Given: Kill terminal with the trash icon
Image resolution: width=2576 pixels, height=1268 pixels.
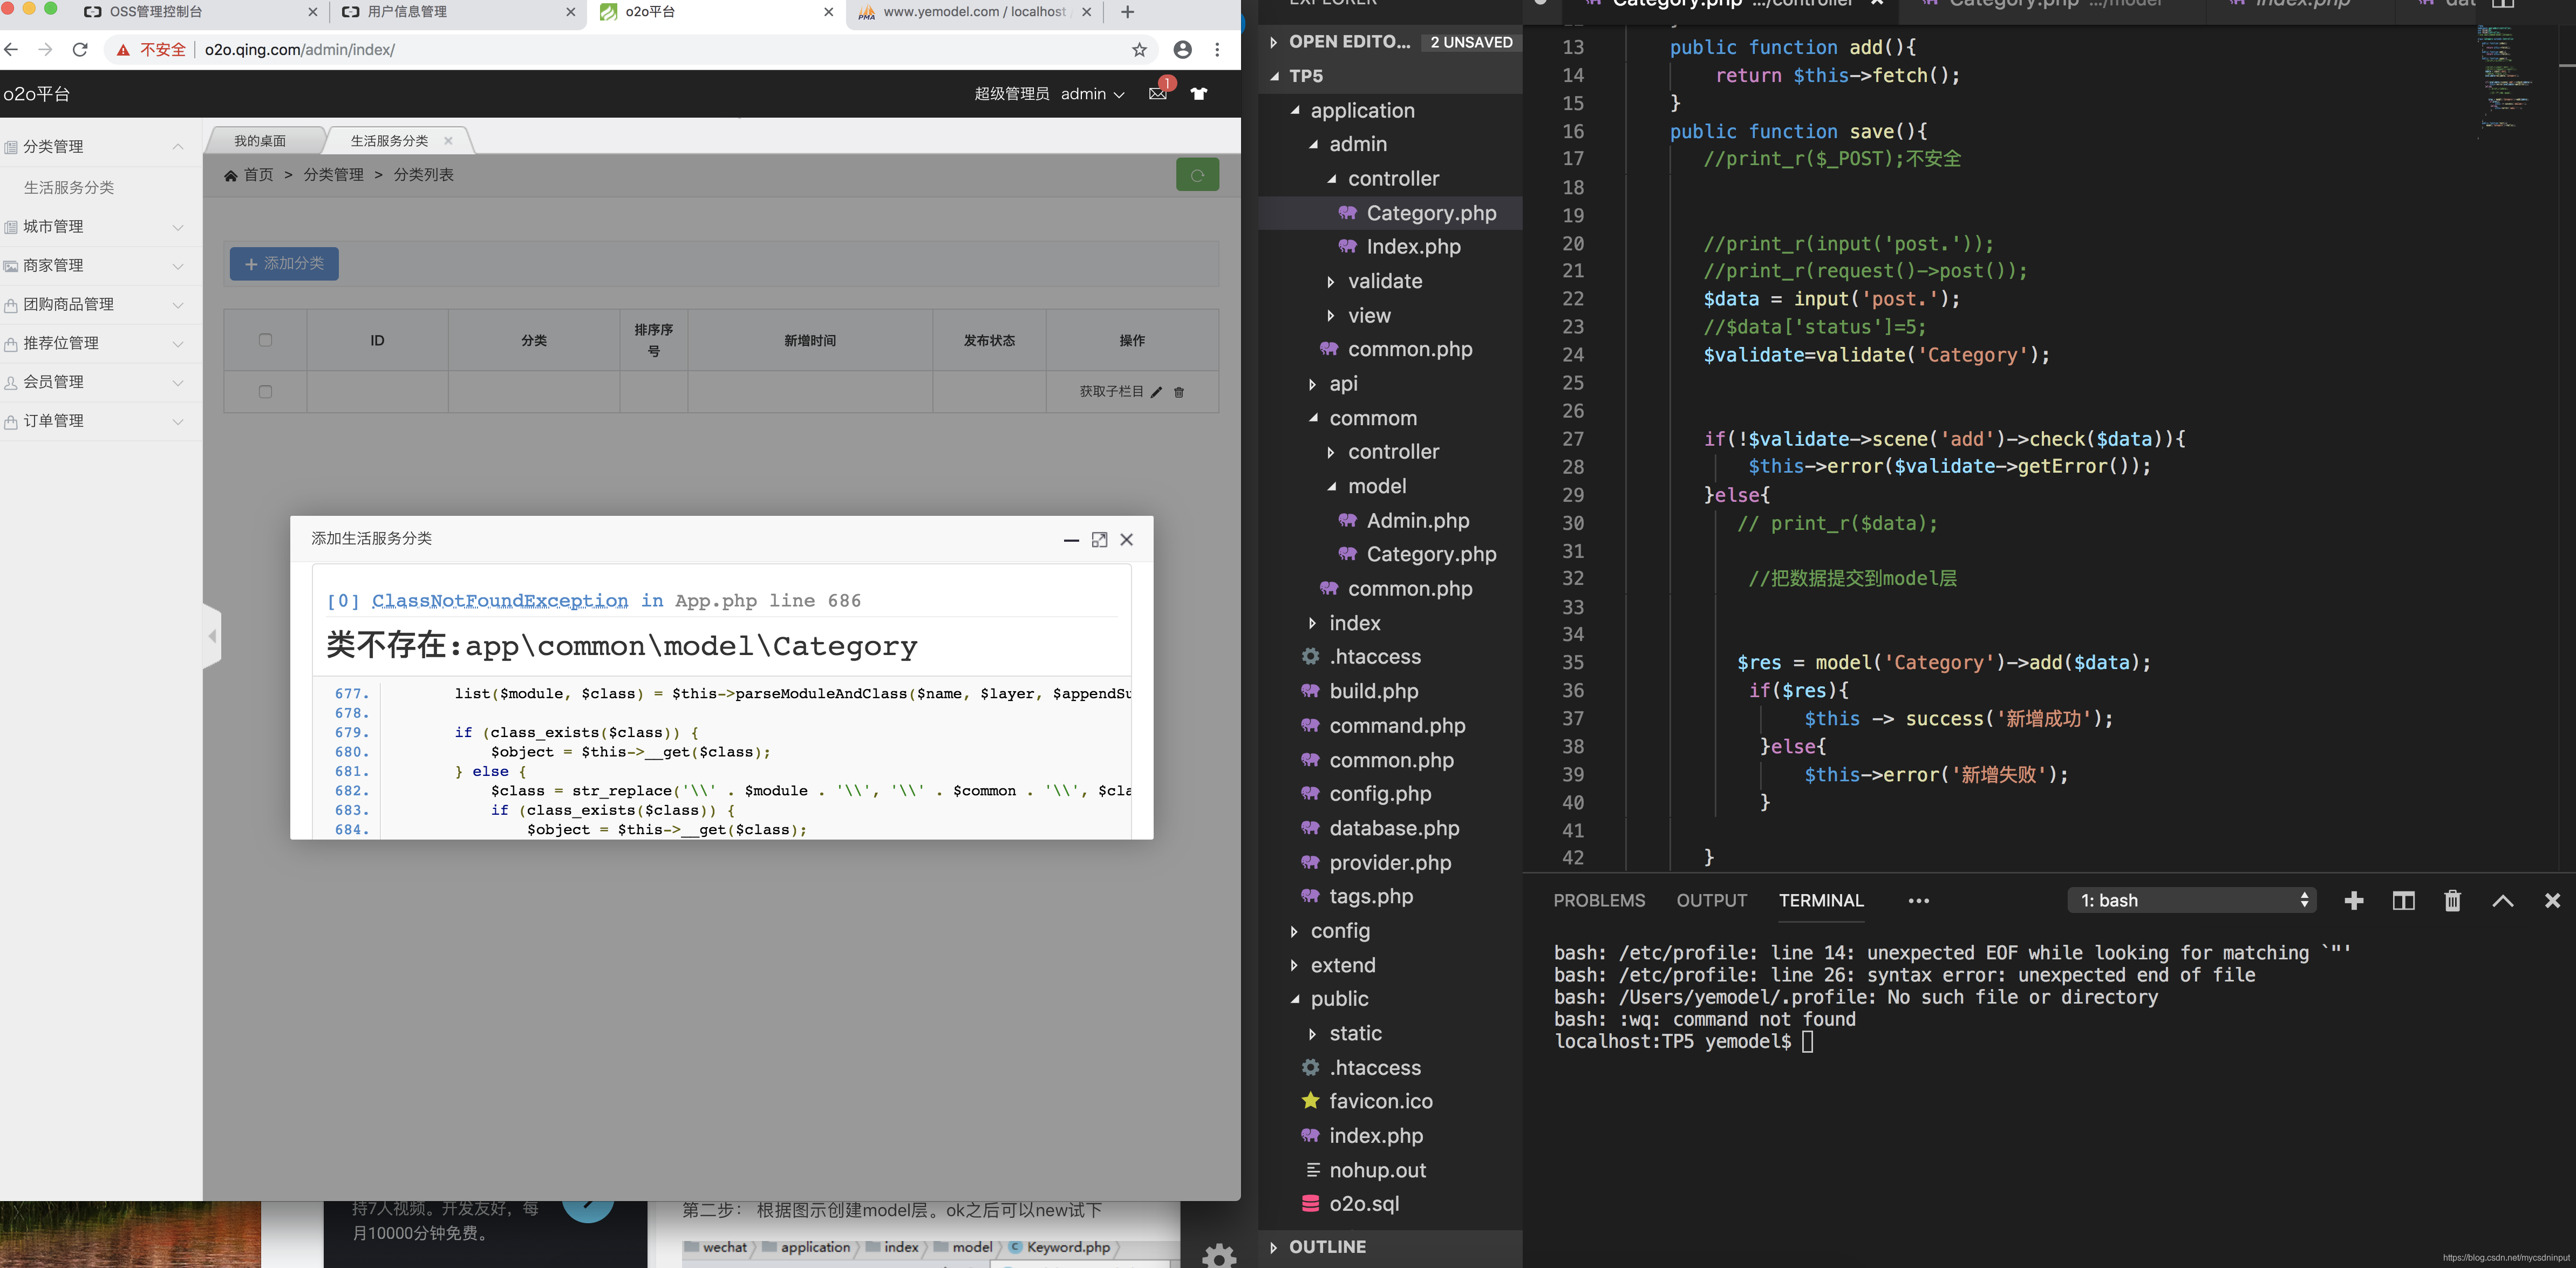Looking at the screenshot, I should pos(2452,901).
